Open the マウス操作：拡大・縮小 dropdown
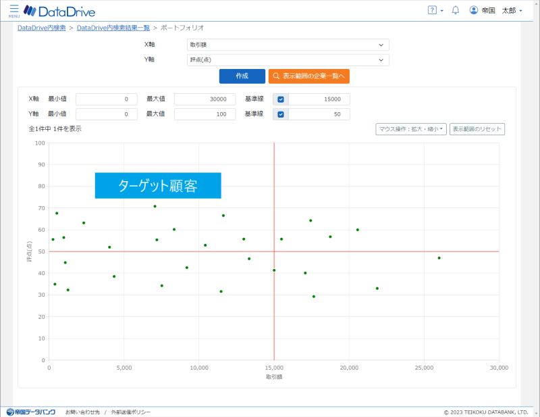Screen dimensions: 540x417 [411, 129]
